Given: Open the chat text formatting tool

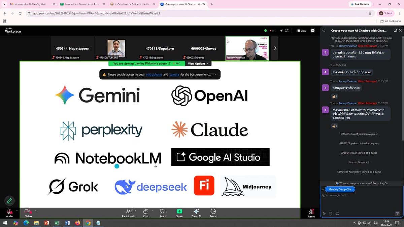Looking at the screenshot, I should (x=324, y=214).
